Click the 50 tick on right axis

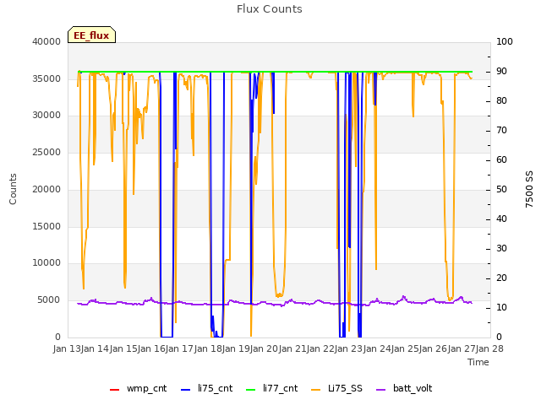tap(501, 189)
